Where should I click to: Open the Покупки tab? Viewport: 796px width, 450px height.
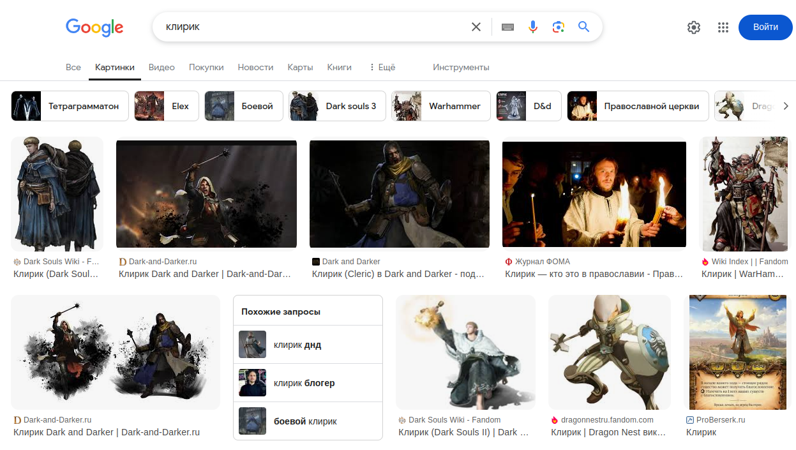coord(206,67)
